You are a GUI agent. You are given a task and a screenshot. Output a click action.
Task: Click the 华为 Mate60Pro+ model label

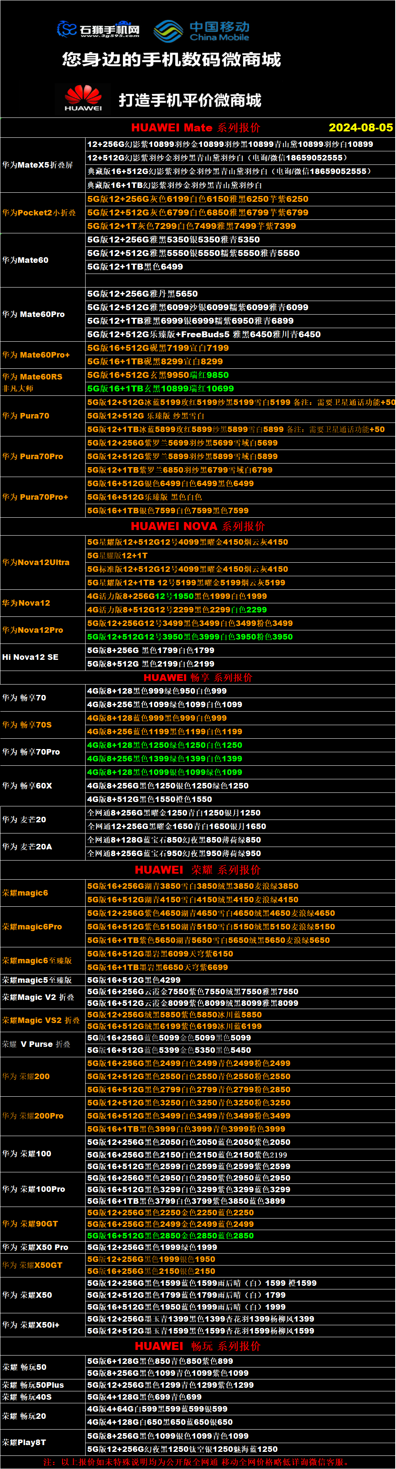36,355
